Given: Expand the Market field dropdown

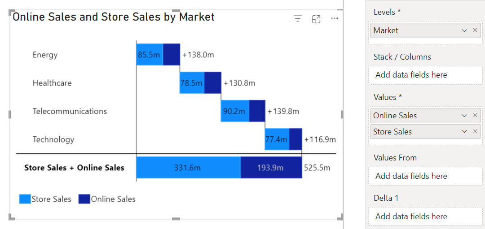Looking at the screenshot, I should point(464,30).
